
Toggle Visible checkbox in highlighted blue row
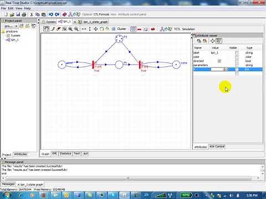pyautogui.click(x=237, y=69)
